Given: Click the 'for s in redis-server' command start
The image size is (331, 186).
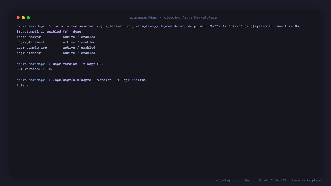Looking at the screenshot, I should (x=74, y=26).
